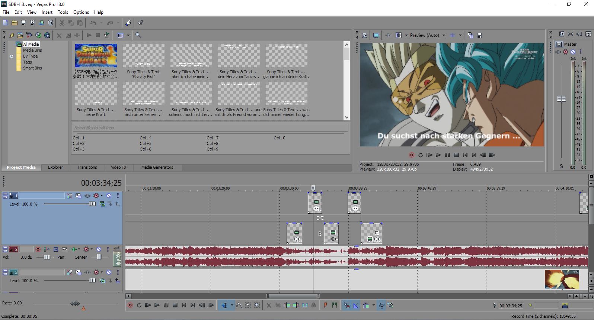The width and height of the screenshot is (594, 320).
Task: Open the Normal Edit Tool dropdown arrow
Action: [232, 306]
